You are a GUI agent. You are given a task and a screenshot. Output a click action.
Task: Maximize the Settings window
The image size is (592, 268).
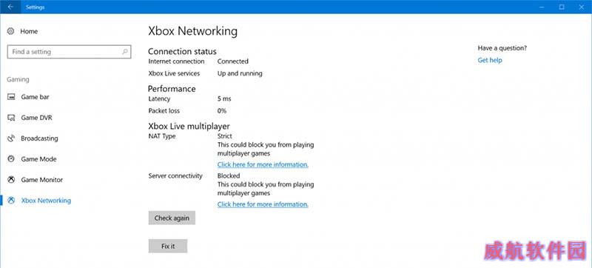(x=562, y=7)
